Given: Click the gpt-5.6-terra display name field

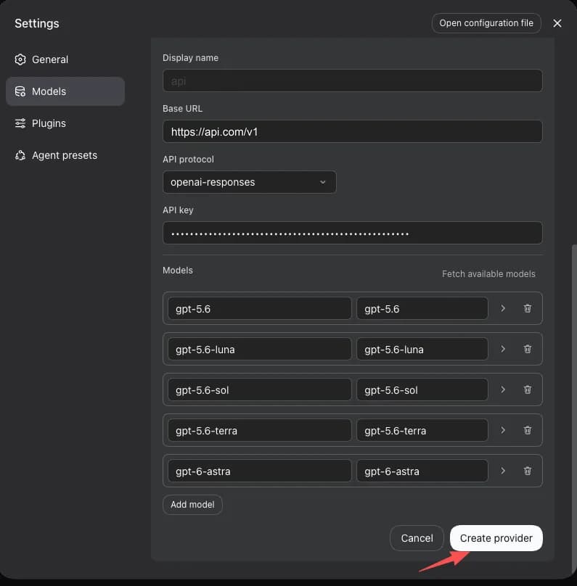Looking at the screenshot, I should (x=422, y=430).
